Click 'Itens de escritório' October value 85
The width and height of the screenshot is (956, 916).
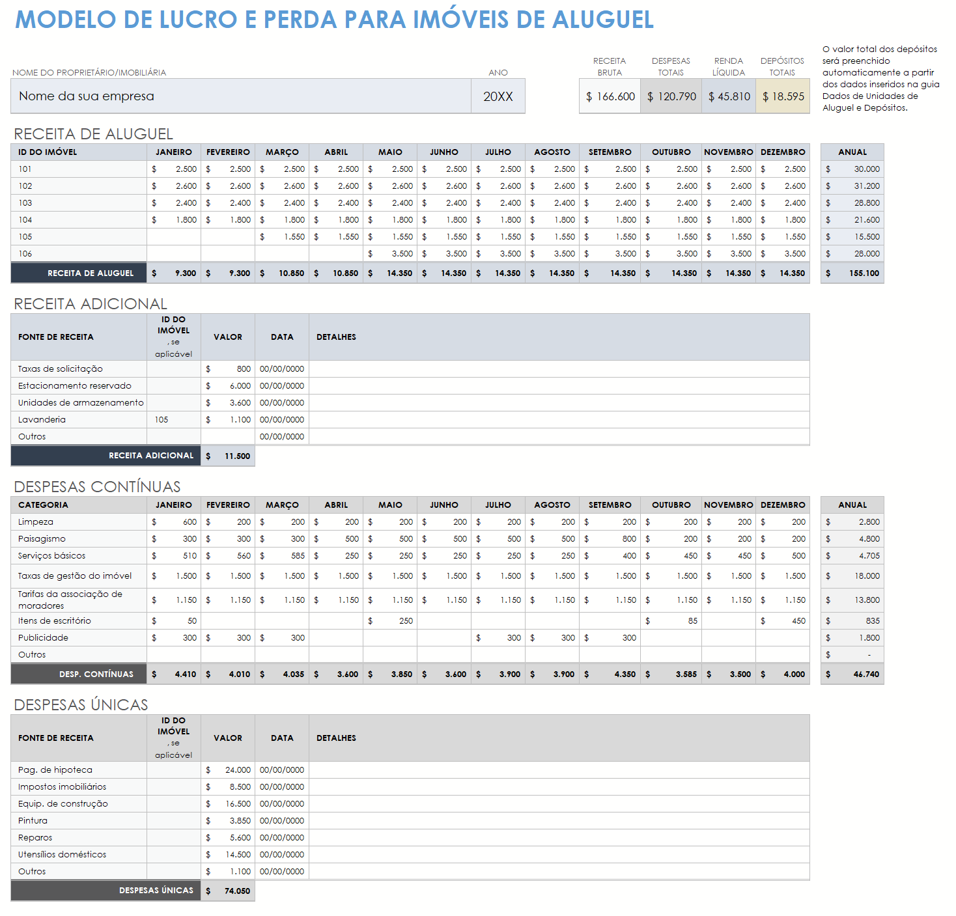pyautogui.click(x=671, y=621)
